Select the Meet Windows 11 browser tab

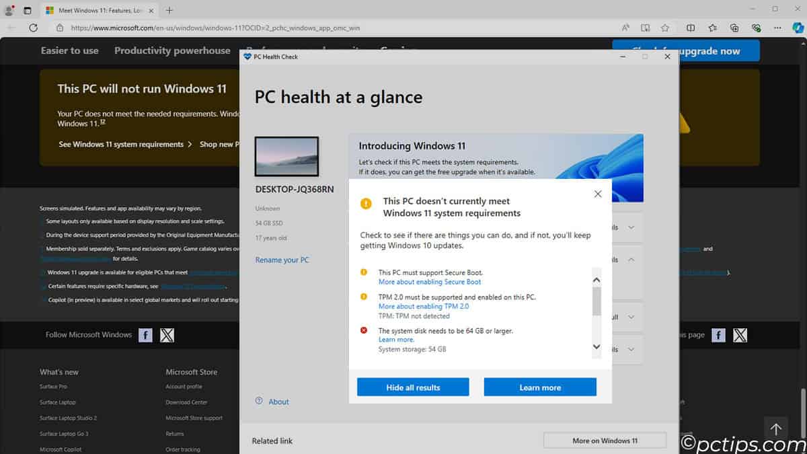coord(101,10)
